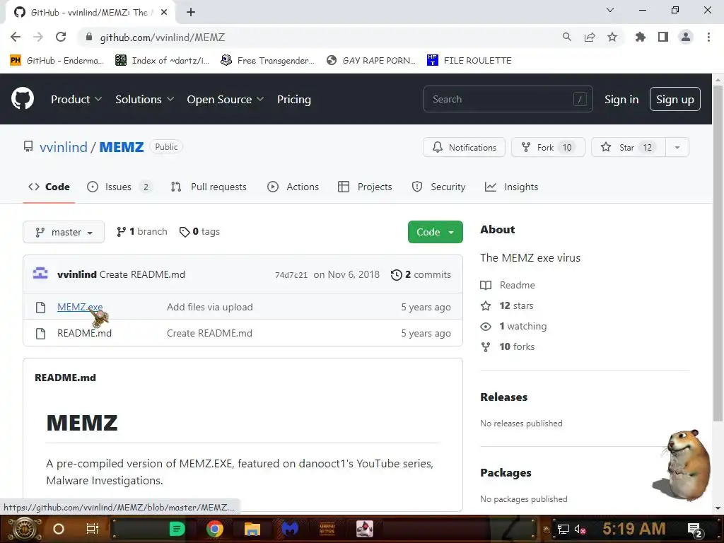Click the Sign up button
724x543 pixels.
click(x=675, y=99)
